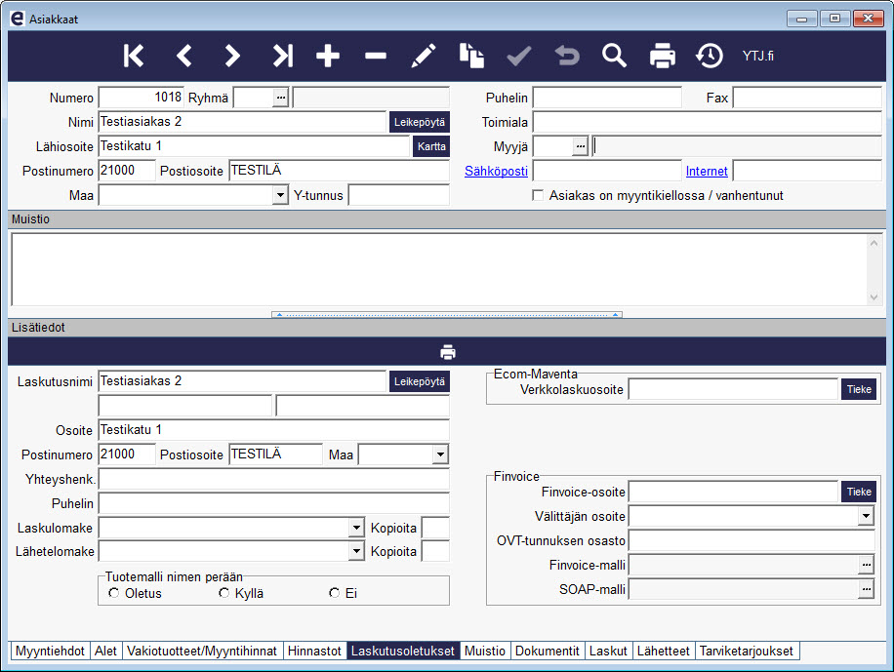Image resolution: width=894 pixels, height=672 pixels.
Task: Click the Sähköposti link
Action: tap(496, 171)
